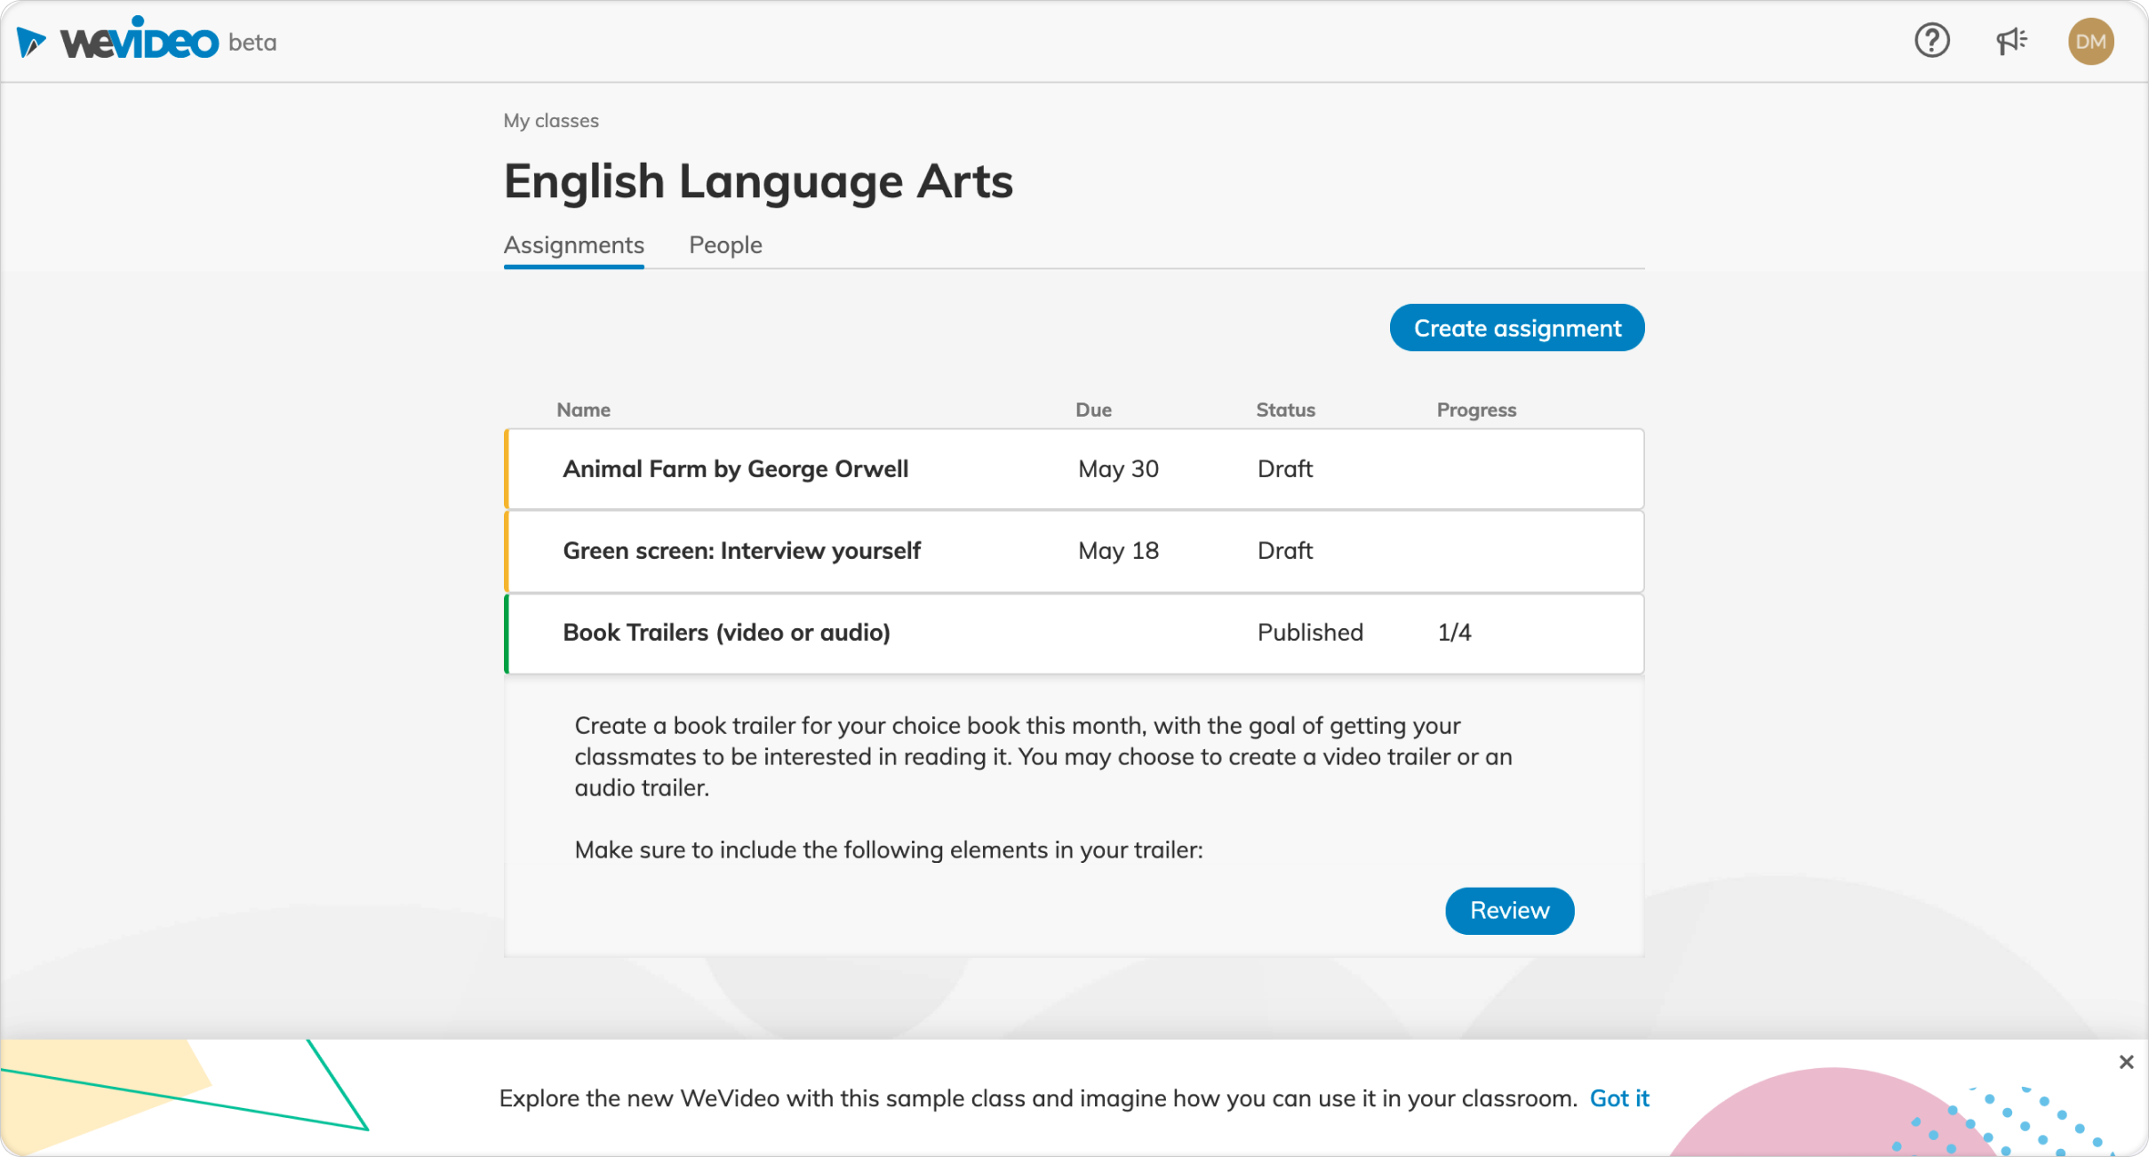Click the Published status of Book Trailers

click(x=1309, y=633)
